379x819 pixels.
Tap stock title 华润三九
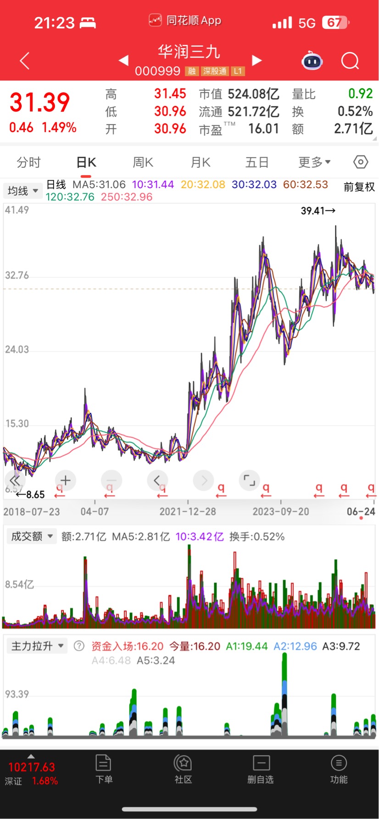point(189,52)
